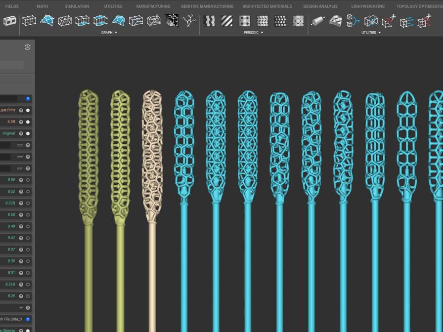Toggle visibility of the Last Print item

pos(27,110)
